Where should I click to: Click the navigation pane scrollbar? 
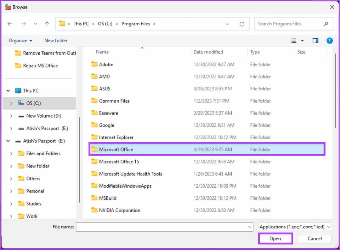(x=79, y=160)
